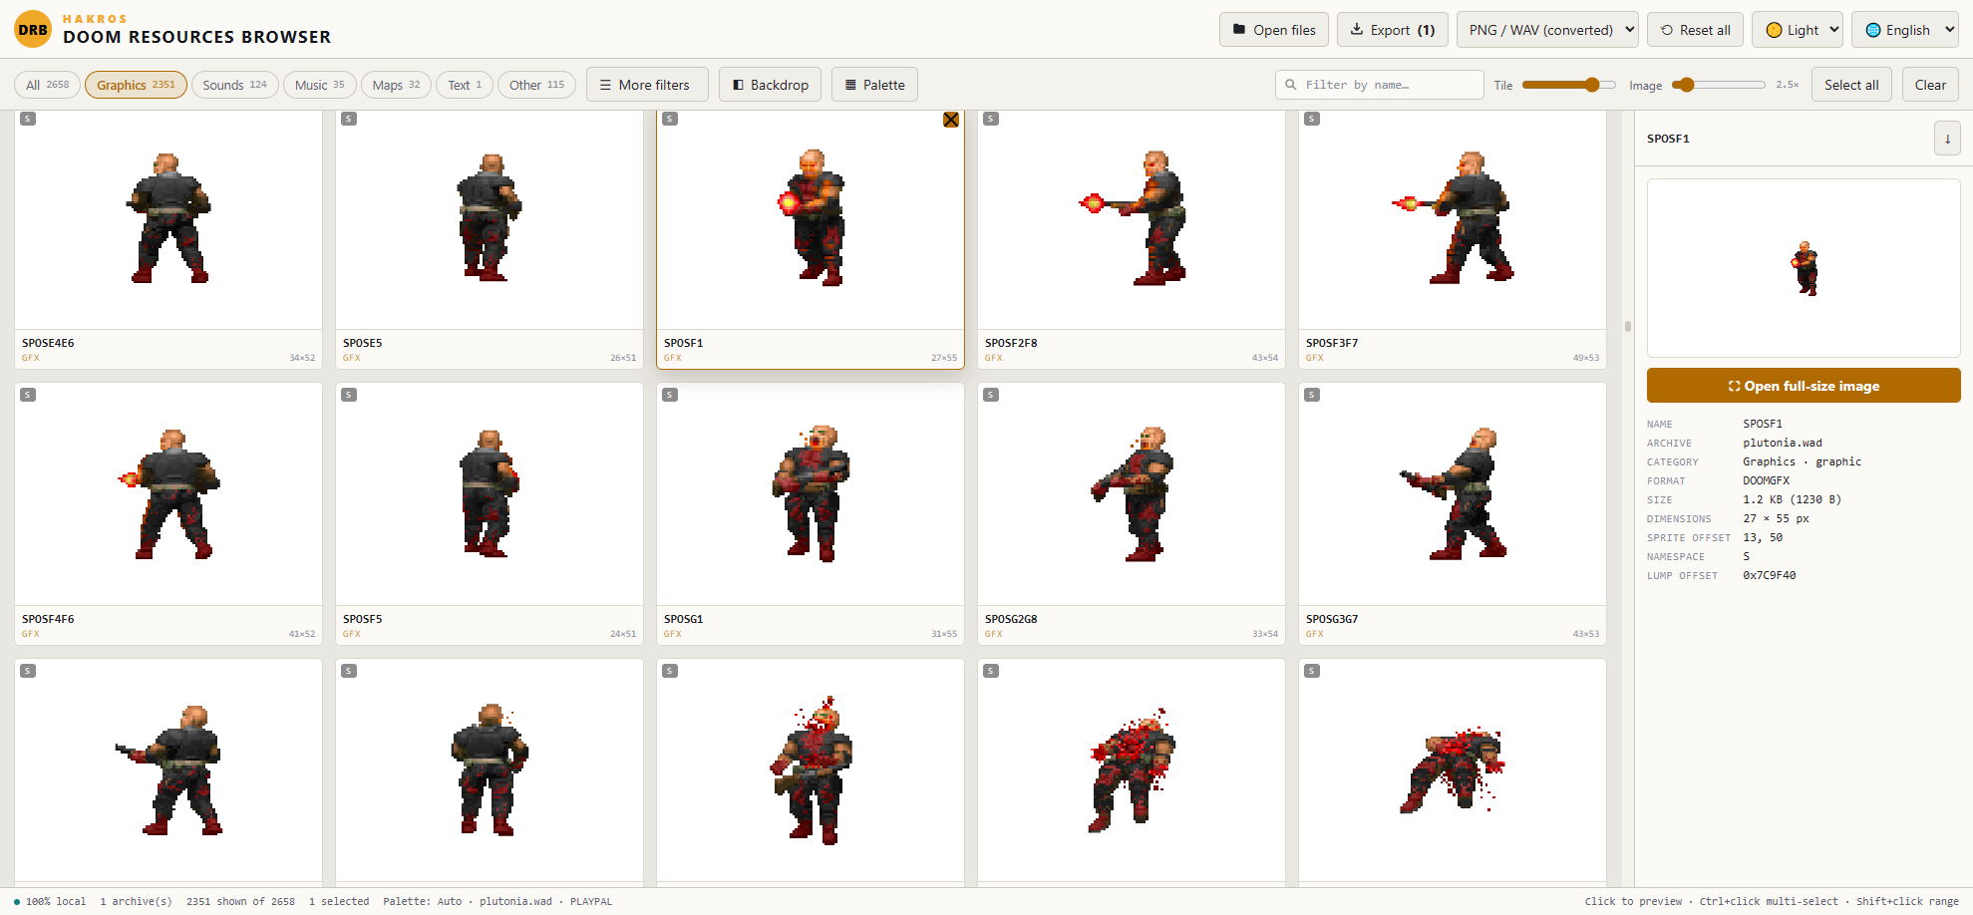1973x915 pixels.
Task: Export the selected item
Action: click(x=1393, y=30)
